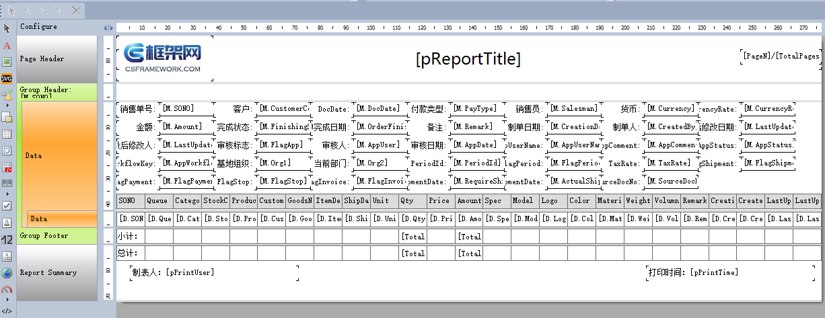Screen dimensions: 825x318
Task: Select the Unit column header cell
Action: [384, 201]
